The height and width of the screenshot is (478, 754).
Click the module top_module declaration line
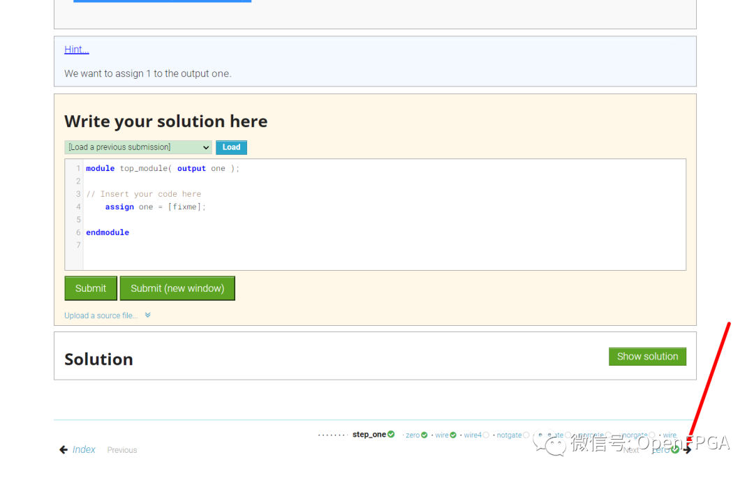[x=163, y=168]
